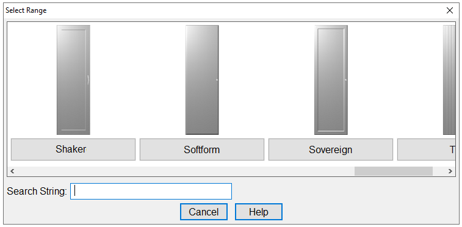Image resolution: width=462 pixels, height=227 pixels.
Task: Click scrollbar track left of the thumb
Action: (186, 171)
